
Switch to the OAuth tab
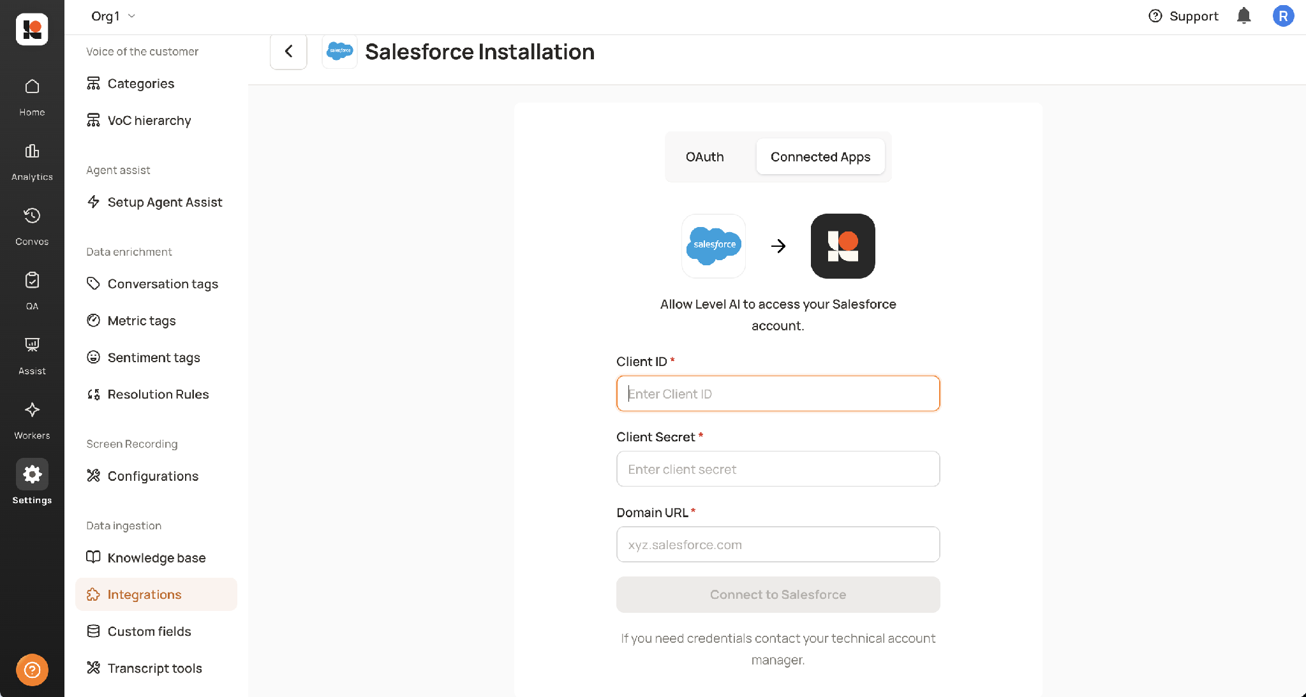[704, 157]
